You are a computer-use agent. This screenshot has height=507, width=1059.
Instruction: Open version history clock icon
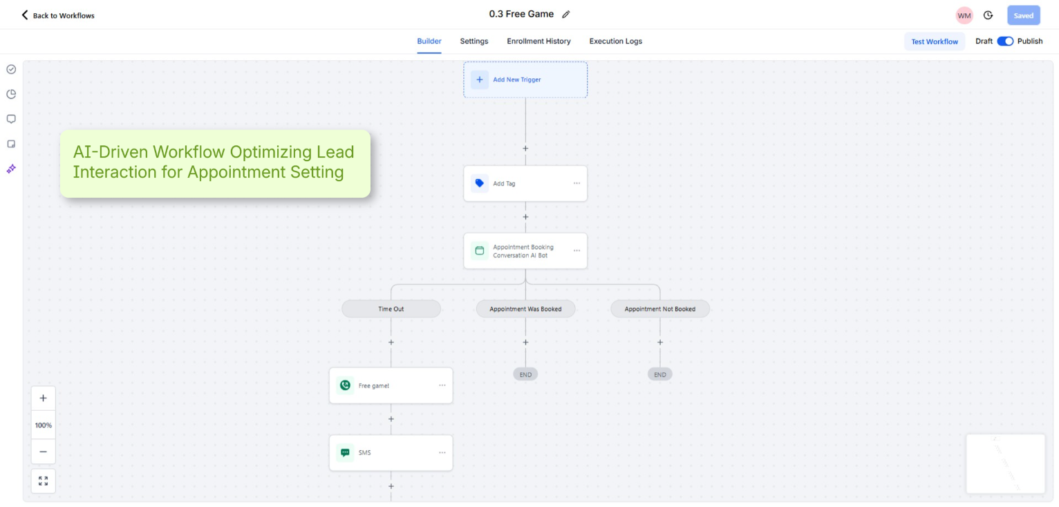tap(988, 15)
